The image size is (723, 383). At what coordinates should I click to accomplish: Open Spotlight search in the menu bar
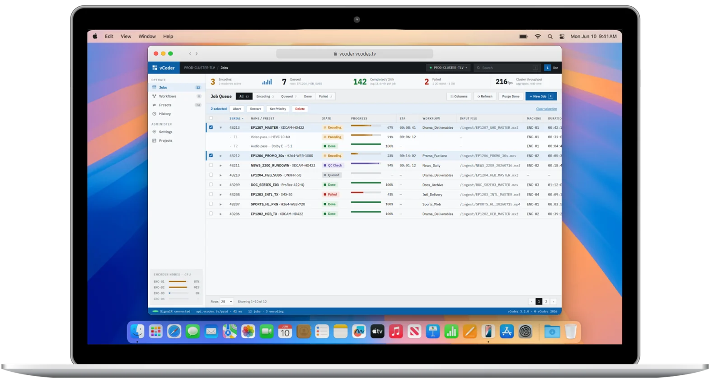[x=550, y=37]
